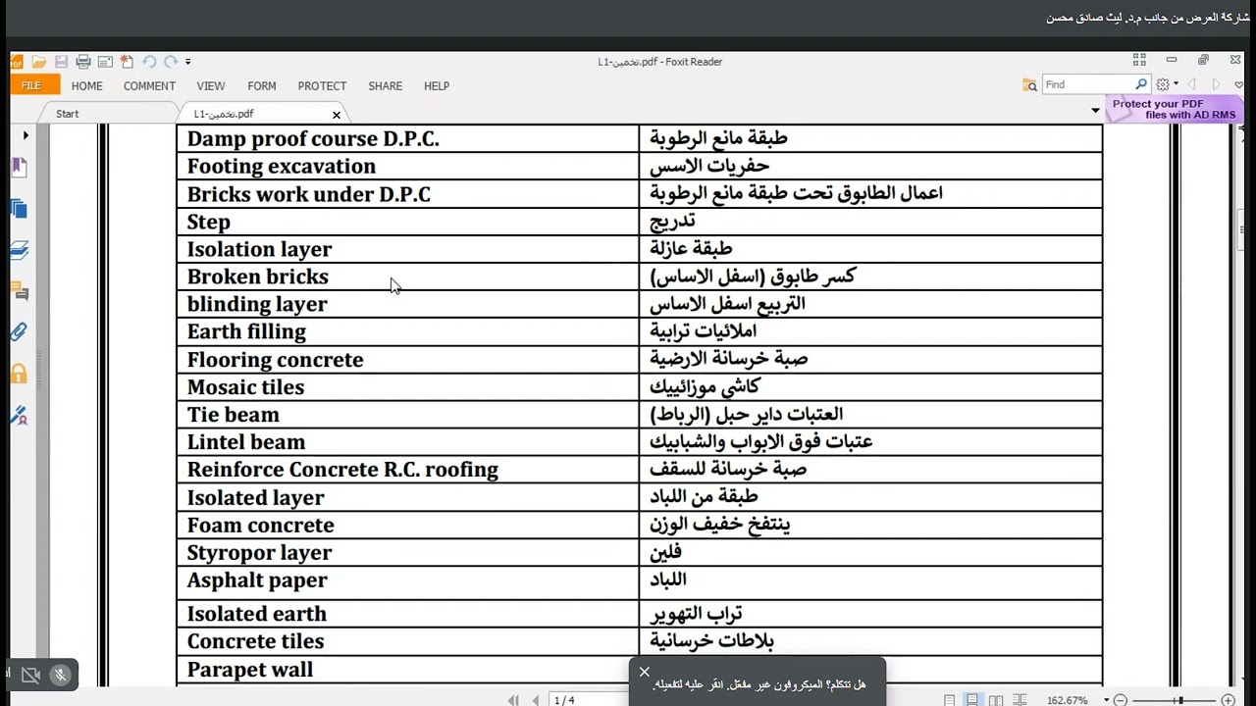1256x706 pixels.
Task: Click the ribbon collapse heart-shaped icon
Action: 1239,85
